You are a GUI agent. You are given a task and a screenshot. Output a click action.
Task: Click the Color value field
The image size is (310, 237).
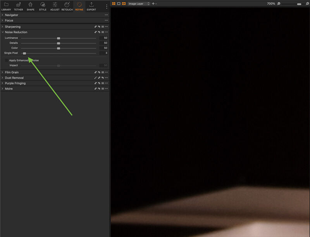coord(103,48)
